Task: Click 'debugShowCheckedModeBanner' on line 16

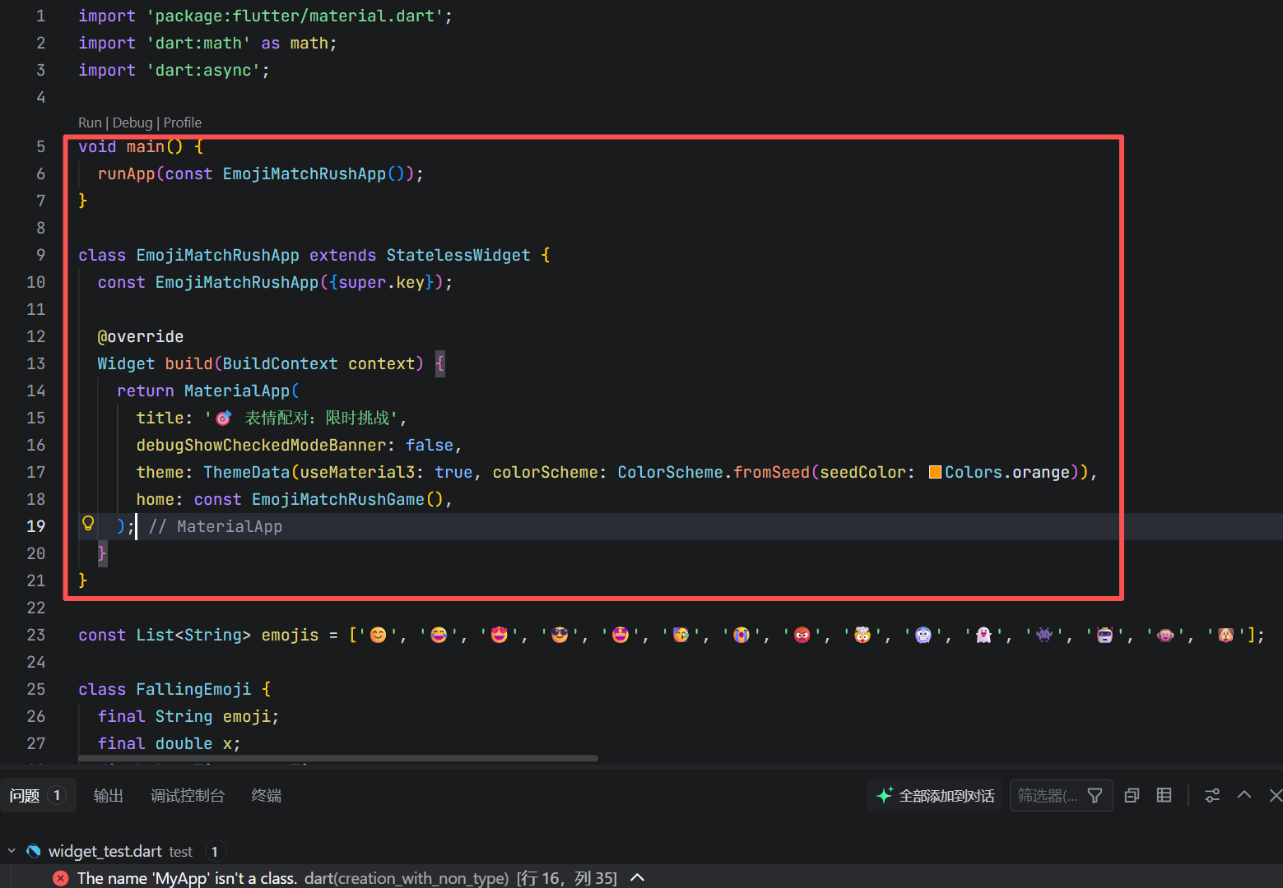Action: [x=261, y=445]
